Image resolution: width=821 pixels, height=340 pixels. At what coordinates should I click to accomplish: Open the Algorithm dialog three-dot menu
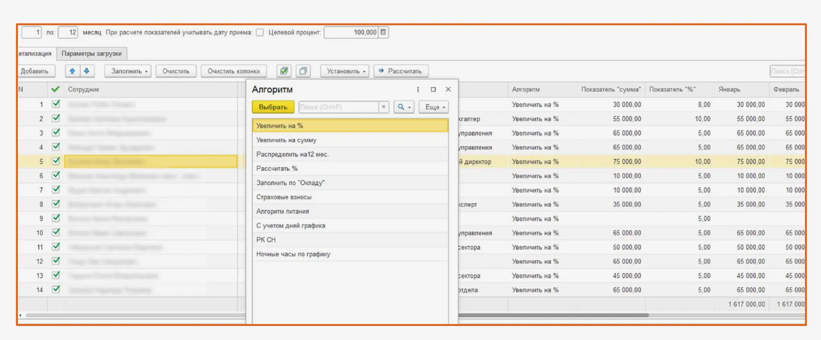coord(418,90)
